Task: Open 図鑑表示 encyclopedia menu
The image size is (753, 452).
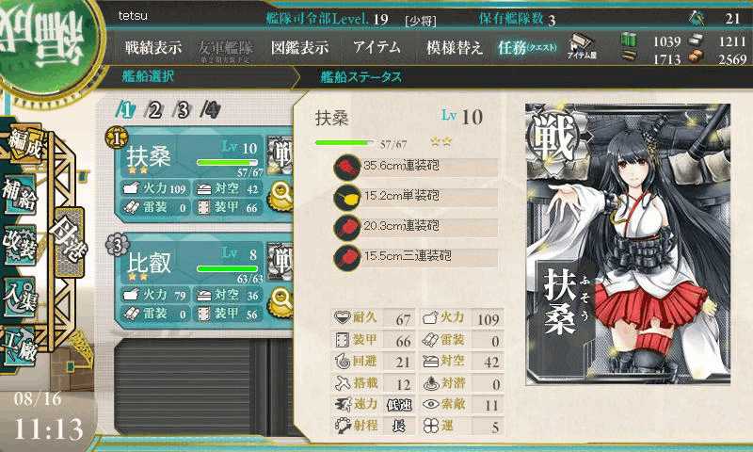Action: 299,47
